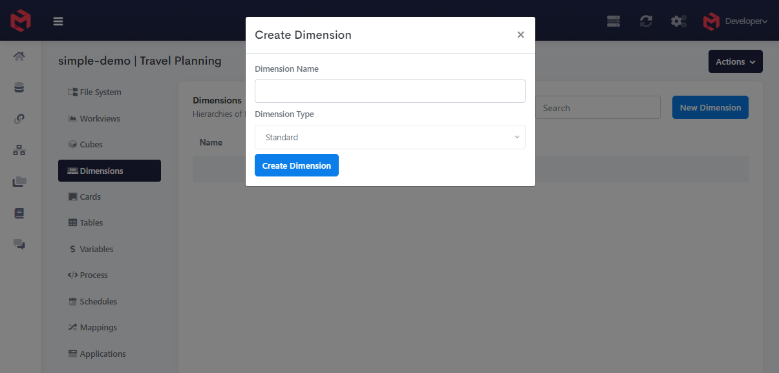The width and height of the screenshot is (779, 373).
Task: Open the log book icon in sidebar
Action: coord(19,213)
